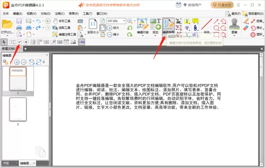This screenshot has height=168, width=265.
Task: Open the 编辑(E) menu
Action: (x=18, y=14)
